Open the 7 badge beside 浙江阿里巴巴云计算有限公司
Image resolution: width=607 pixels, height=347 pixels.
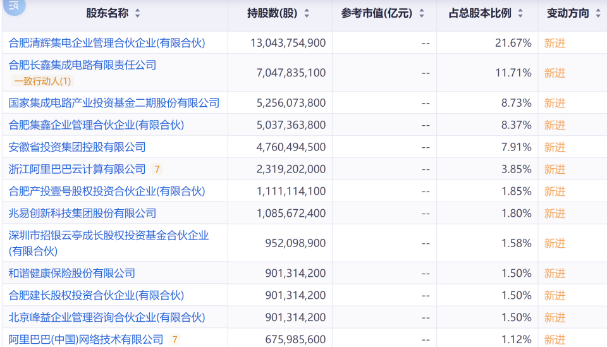pos(157,169)
